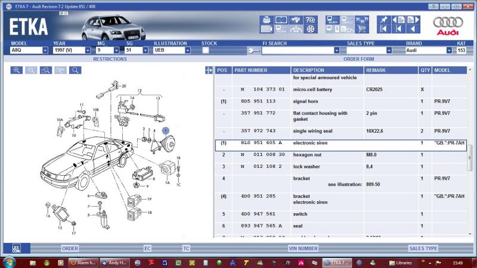Click the multiple shopping carts icon
477x268 pixels.
click(361, 20)
